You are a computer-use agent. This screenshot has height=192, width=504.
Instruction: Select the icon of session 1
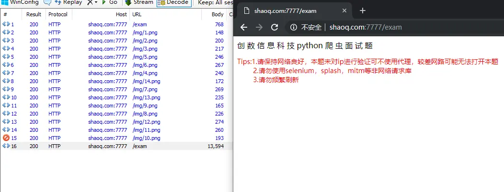click(6, 24)
